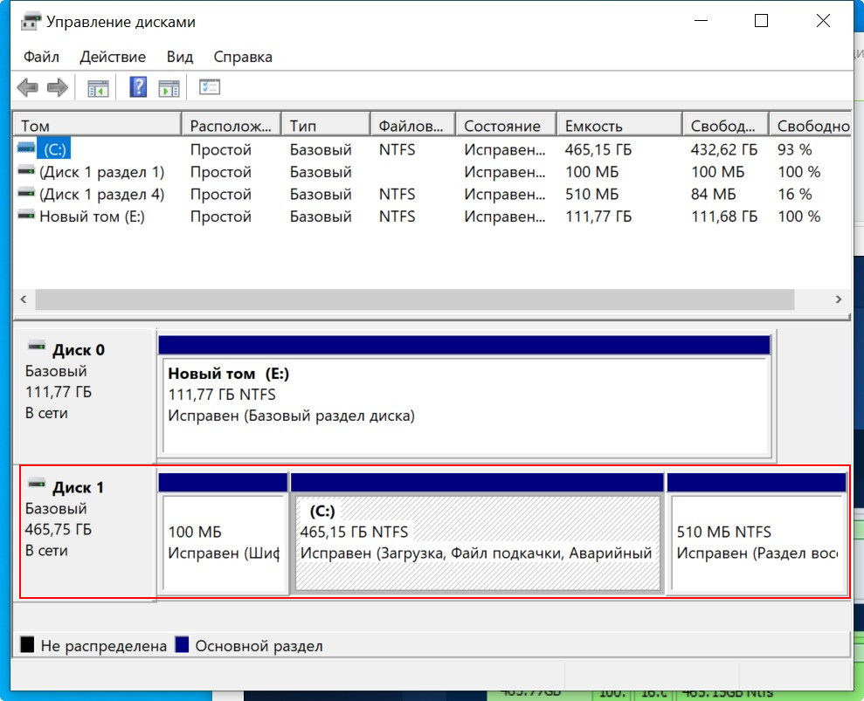Sort the list by the Емкость column header
The height and width of the screenshot is (701, 864).
pos(594,126)
